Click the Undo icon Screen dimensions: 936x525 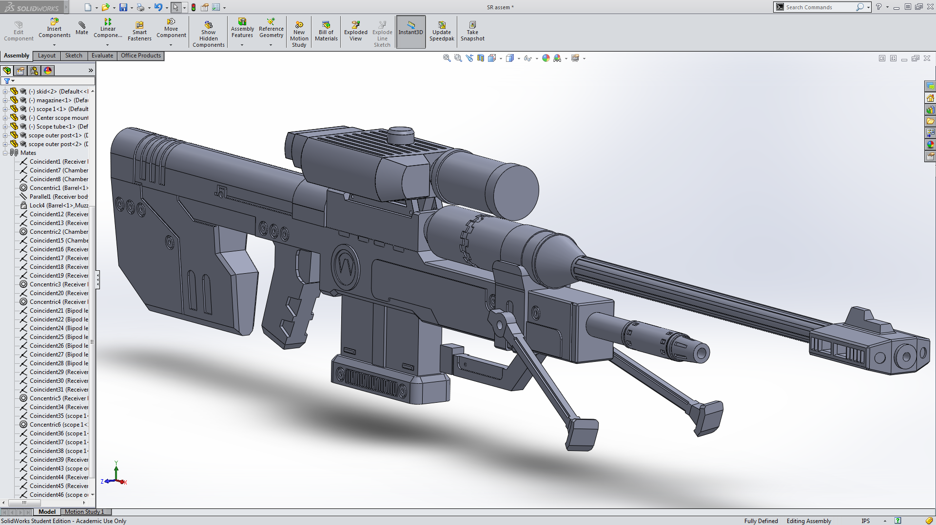click(158, 7)
